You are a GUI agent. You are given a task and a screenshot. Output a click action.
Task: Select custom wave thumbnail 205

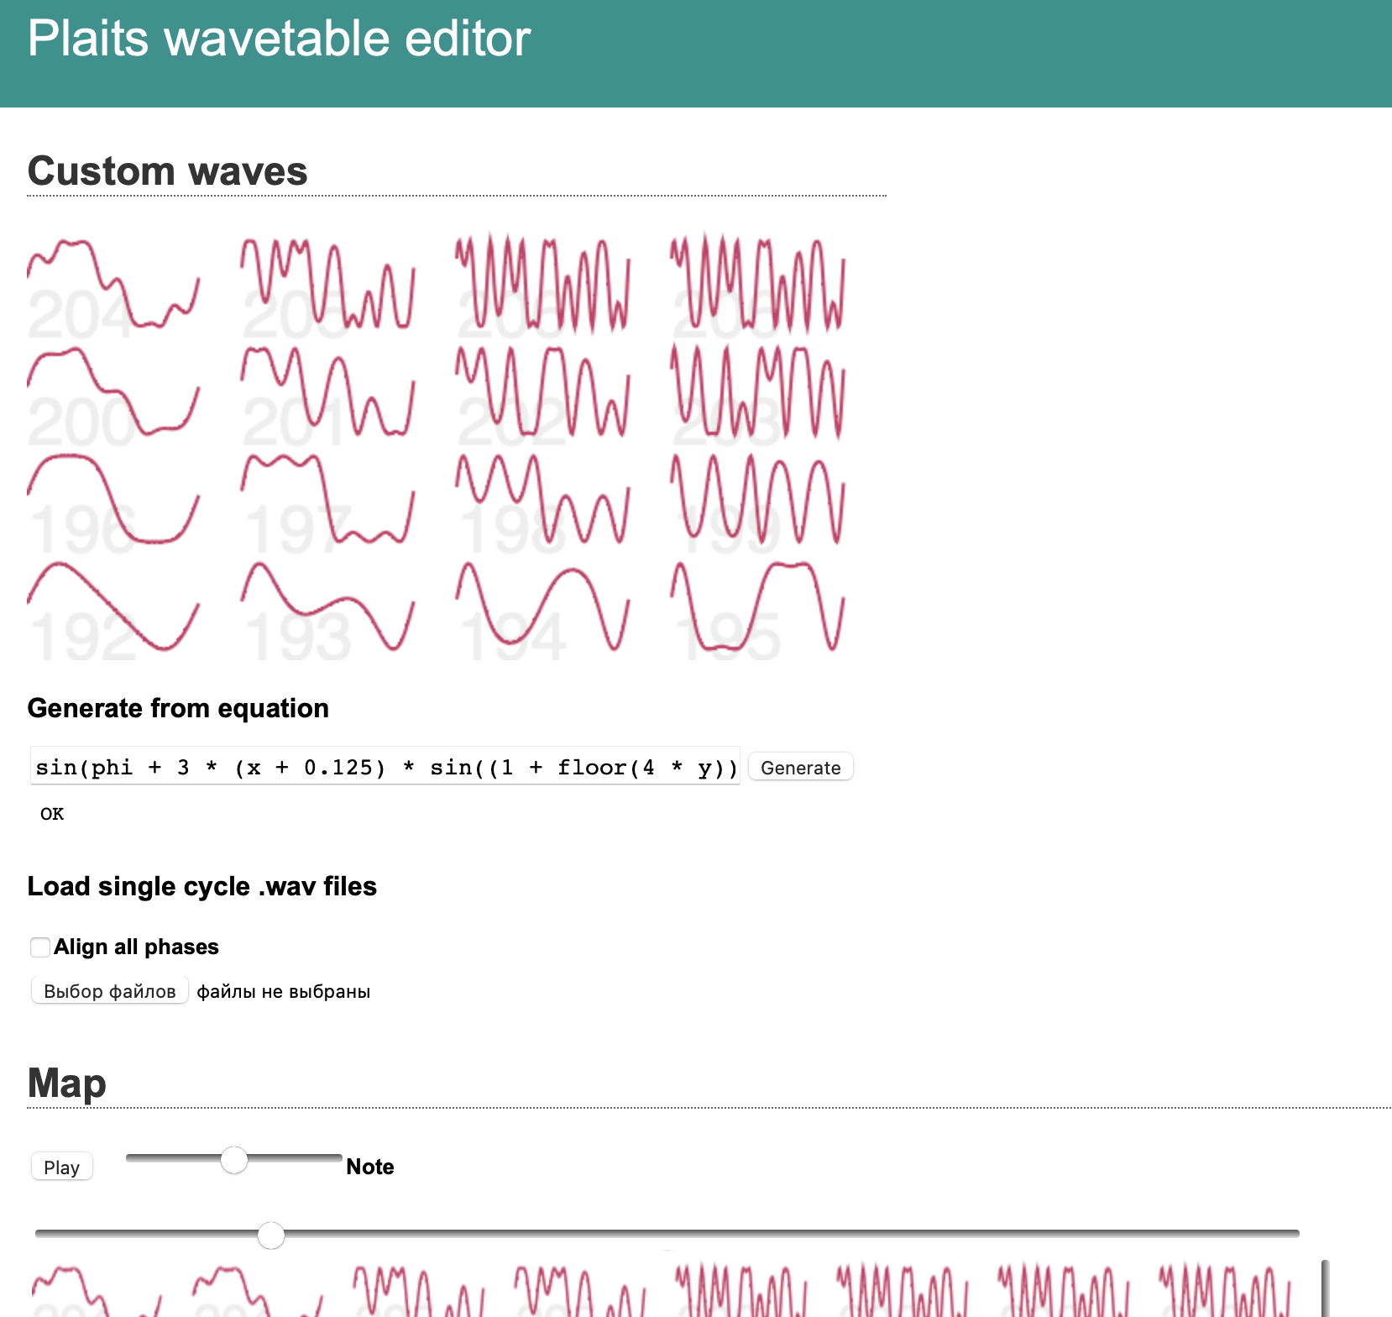point(328,286)
